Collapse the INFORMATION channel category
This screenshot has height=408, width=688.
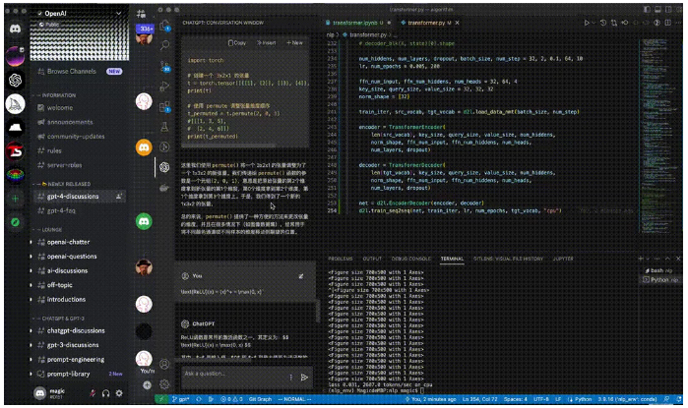click(x=61, y=95)
